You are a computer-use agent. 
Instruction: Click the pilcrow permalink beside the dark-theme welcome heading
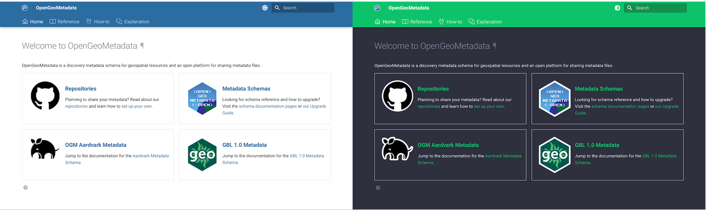tap(495, 46)
